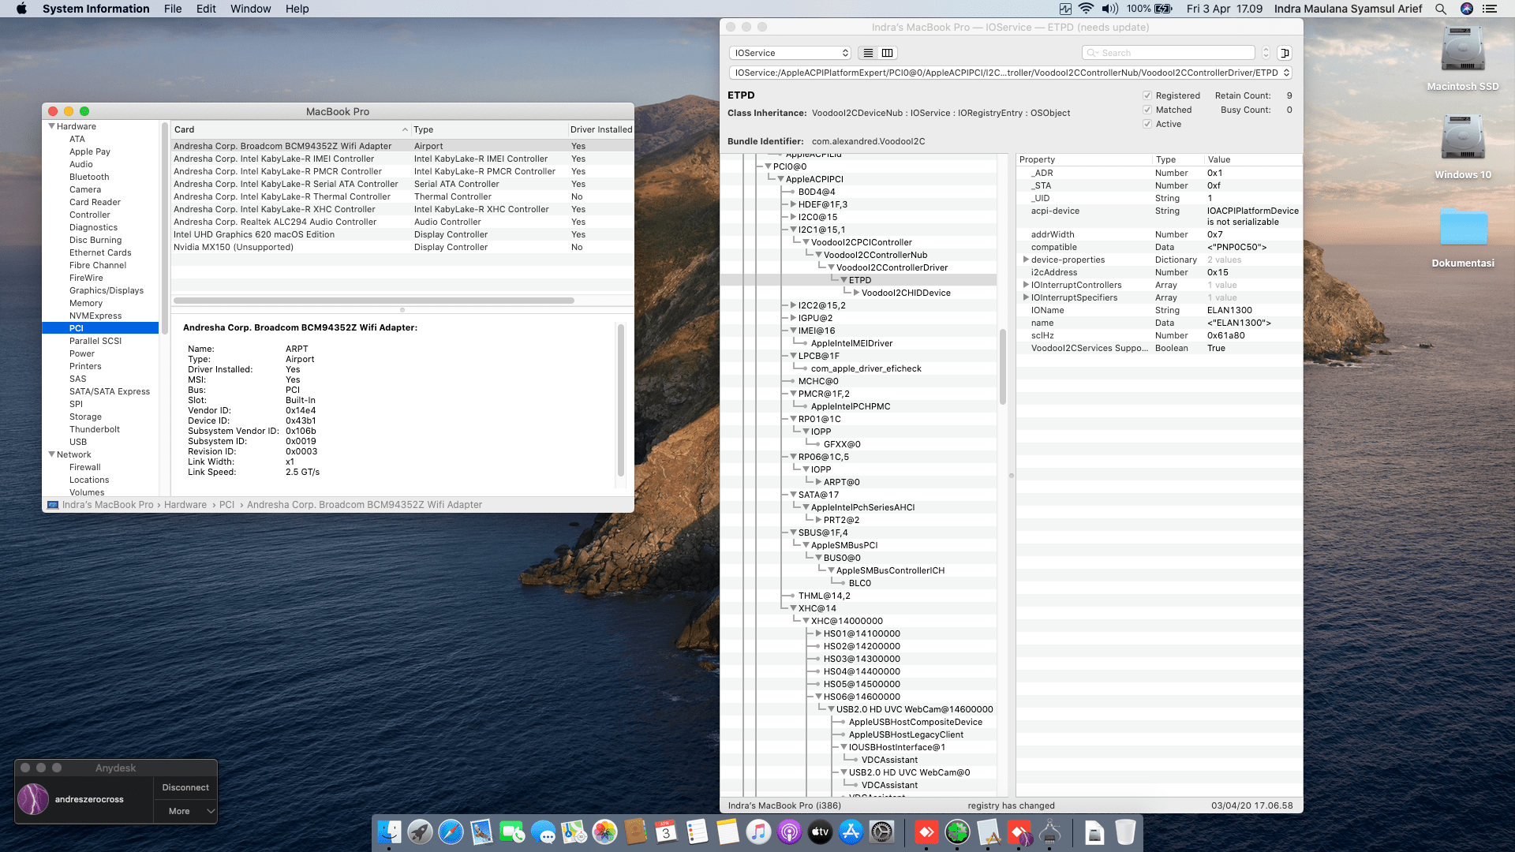Open the IOService plane dropdown
This screenshot has height=852, width=1515.
pyautogui.click(x=791, y=53)
